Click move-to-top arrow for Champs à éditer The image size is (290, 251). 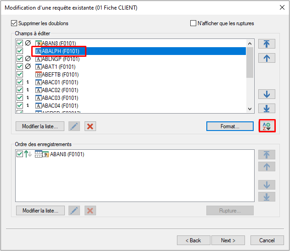point(267,44)
